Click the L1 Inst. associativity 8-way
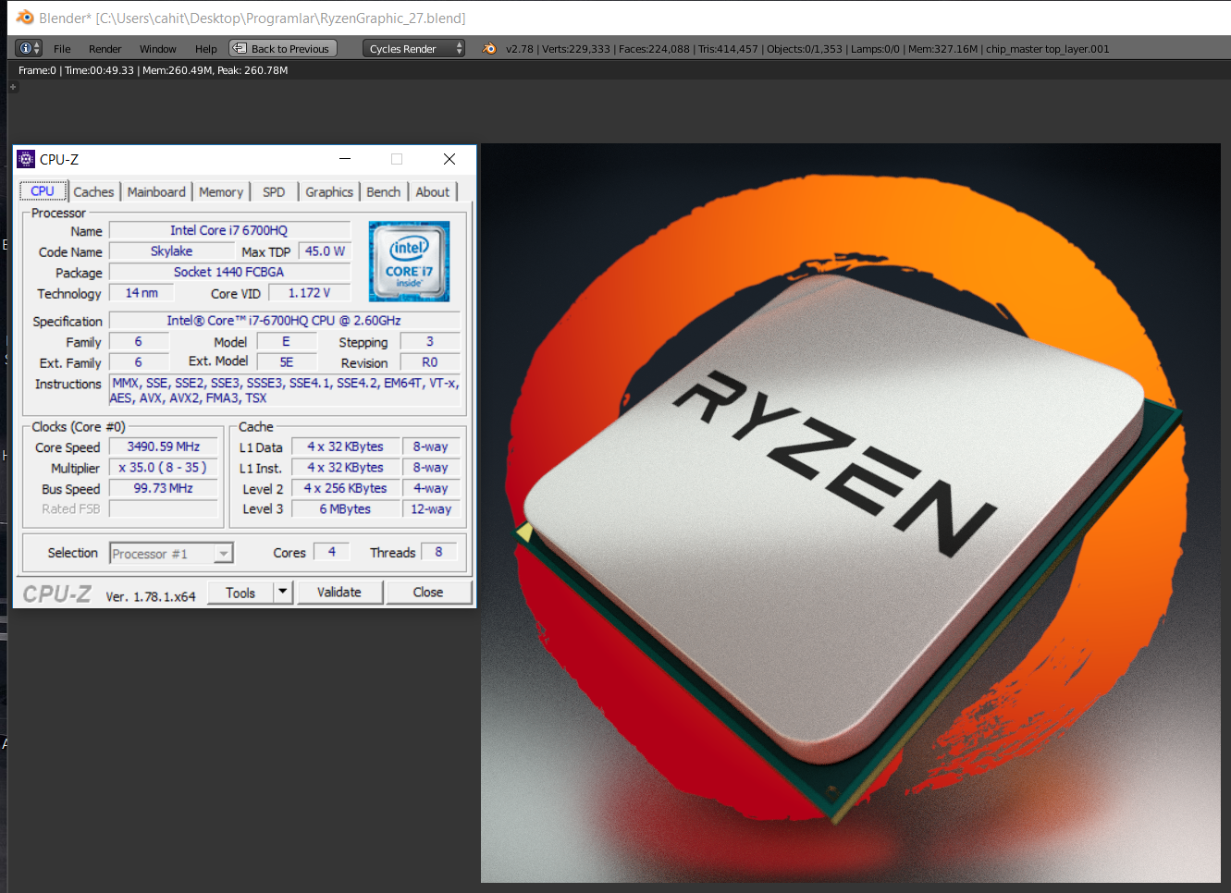1231x893 pixels. tap(430, 468)
